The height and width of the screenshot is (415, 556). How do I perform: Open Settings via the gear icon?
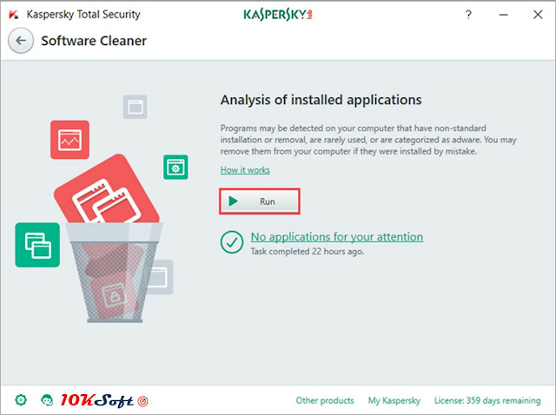point(21,400)
